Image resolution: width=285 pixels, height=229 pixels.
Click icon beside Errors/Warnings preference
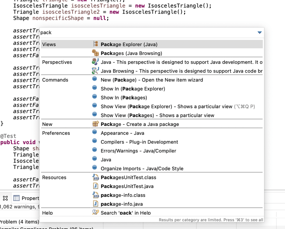click(95, 150)
